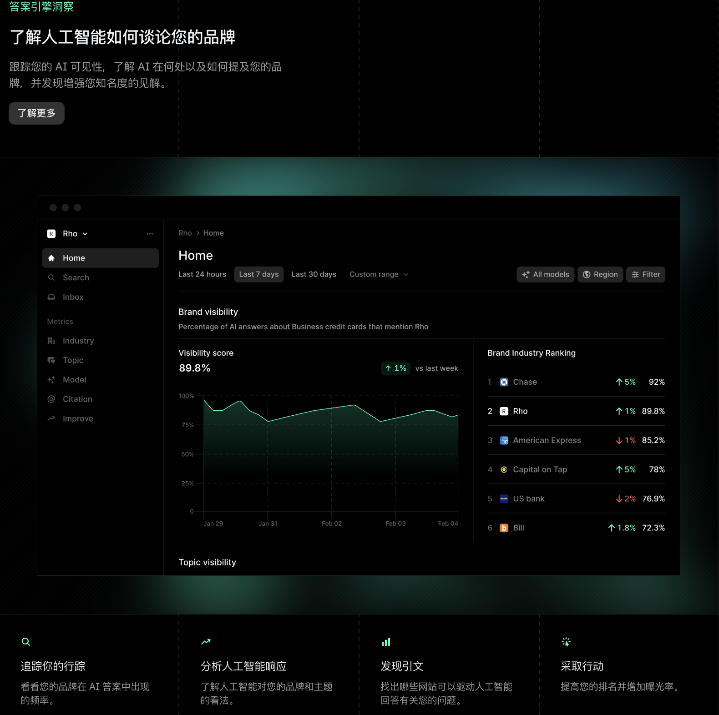
Task: Select the American Express ranking row
Action: (576, 440)
